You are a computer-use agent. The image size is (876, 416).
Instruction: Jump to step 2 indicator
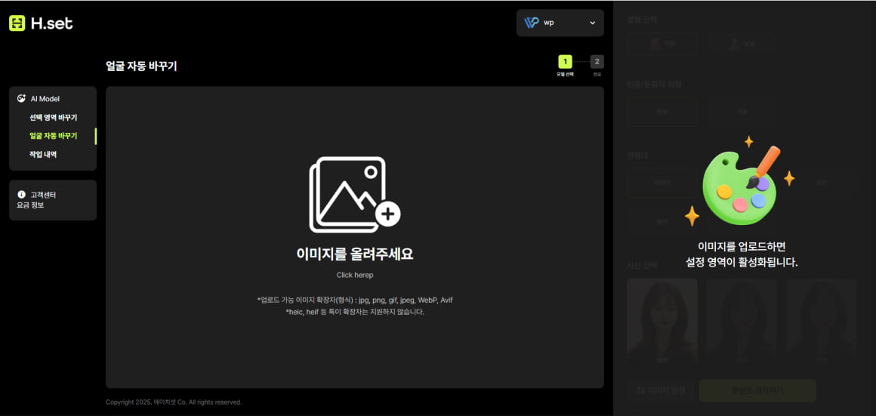(597, 62)
